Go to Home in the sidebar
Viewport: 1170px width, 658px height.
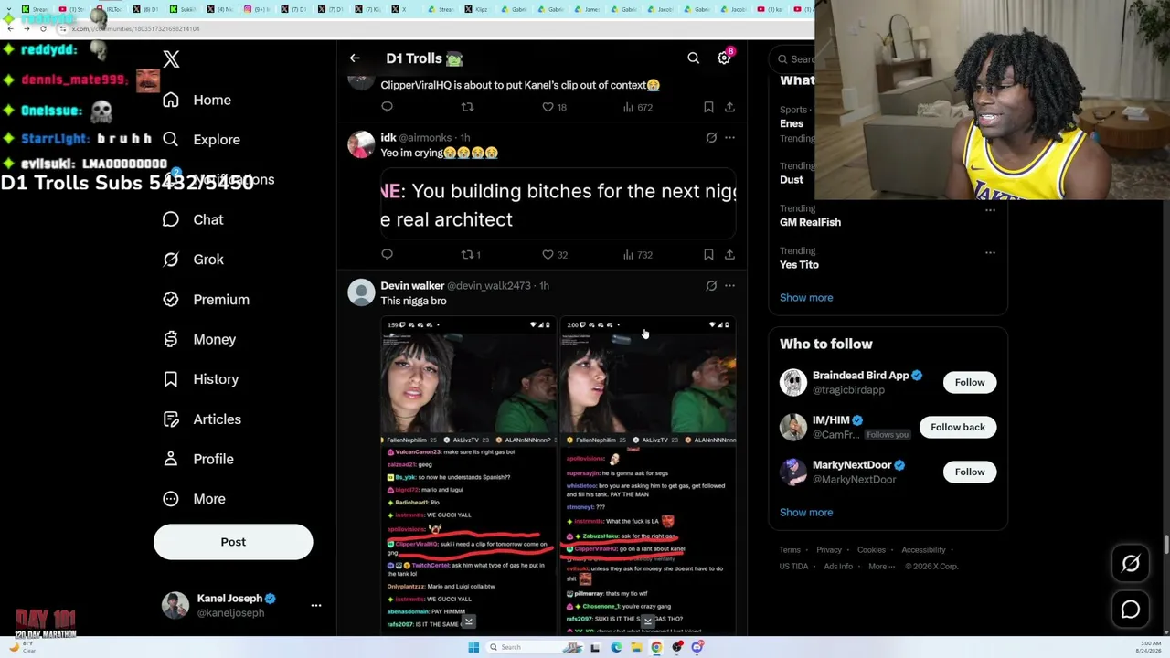pos(197,100)
